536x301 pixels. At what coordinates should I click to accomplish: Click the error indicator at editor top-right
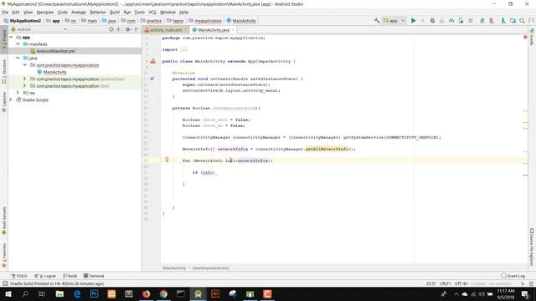(525, 37)
